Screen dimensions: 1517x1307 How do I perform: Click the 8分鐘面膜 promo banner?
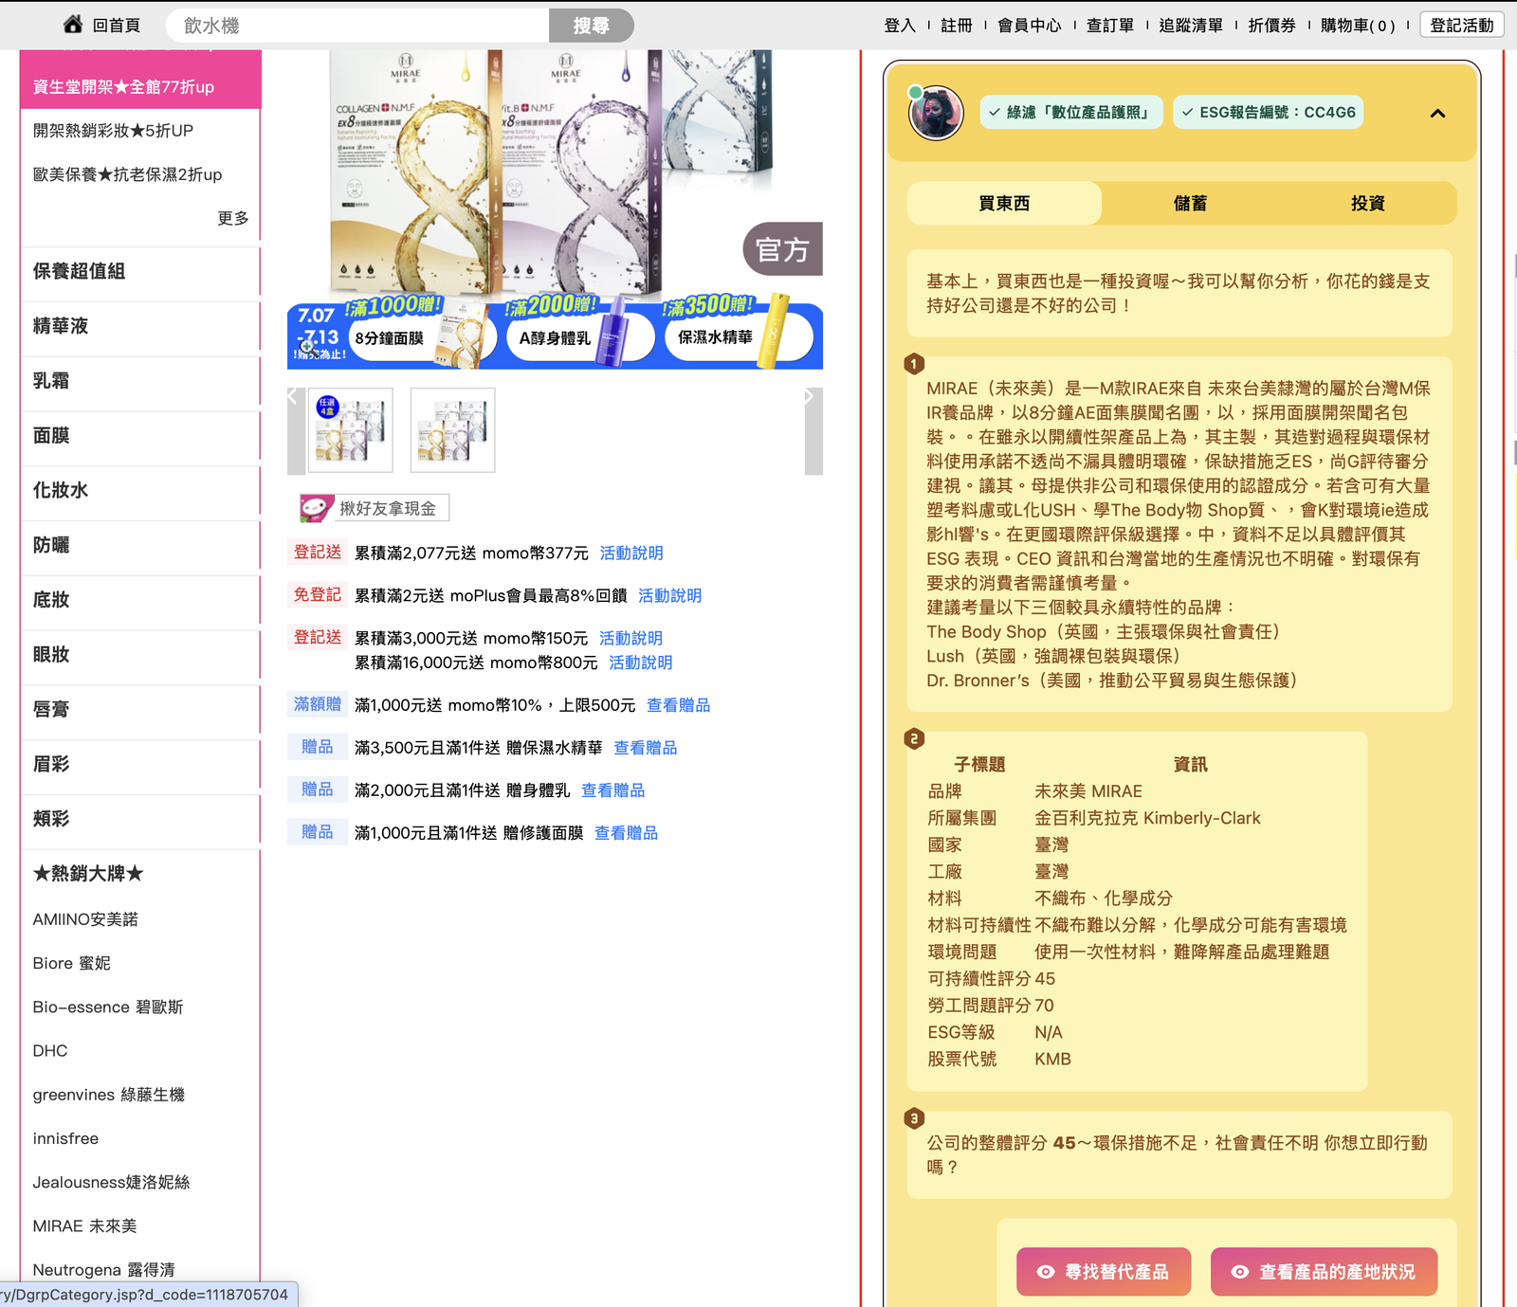(x=422, y=337)
